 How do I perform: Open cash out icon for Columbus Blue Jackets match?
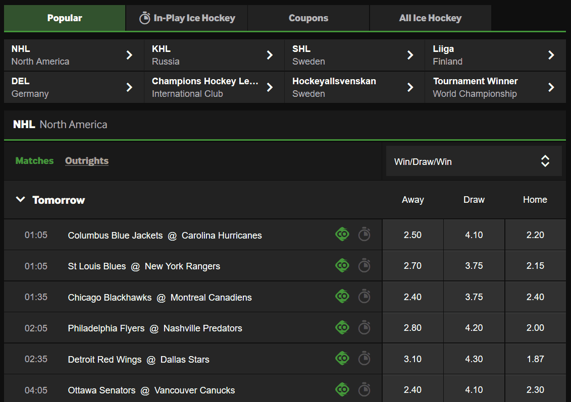click(x=342, y=234)
